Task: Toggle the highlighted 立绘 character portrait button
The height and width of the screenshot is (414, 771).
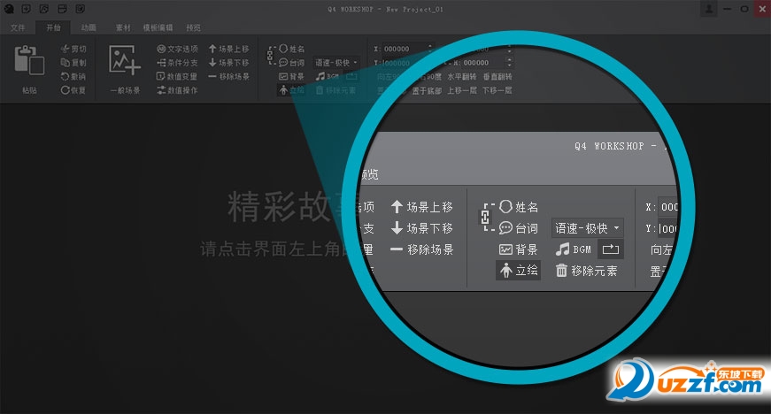Action: (x=519, y=271)
